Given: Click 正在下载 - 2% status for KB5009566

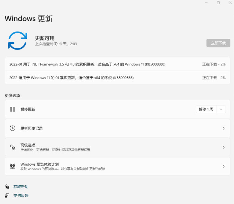Looking at the screenshot, I should click(214, 78).
